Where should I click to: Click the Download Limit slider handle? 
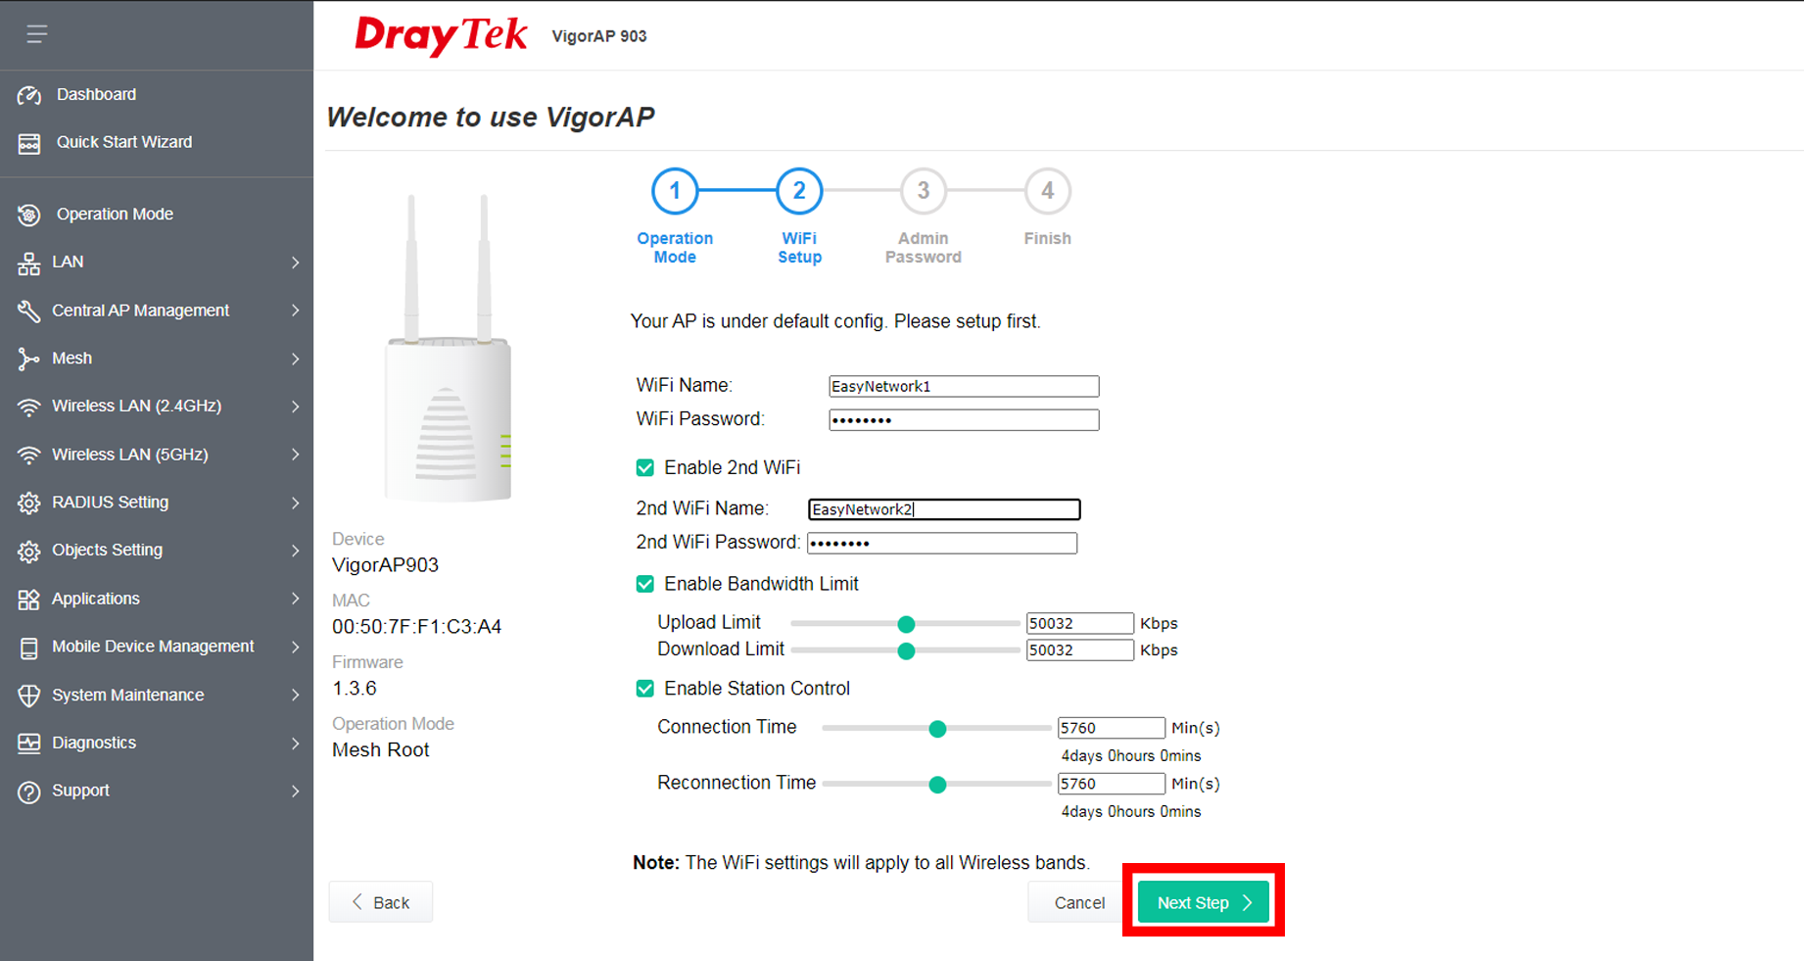point(907,651)
